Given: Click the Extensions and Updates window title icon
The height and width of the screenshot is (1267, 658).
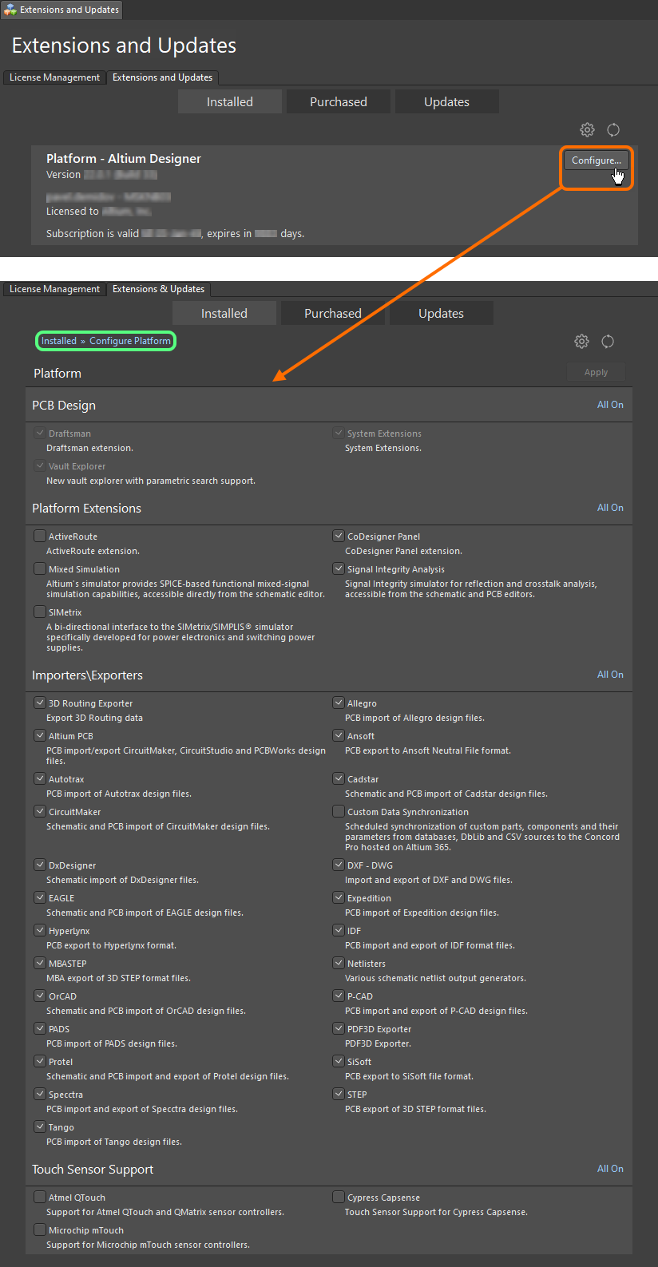Looking at the screenshot, I should [10, 10].
